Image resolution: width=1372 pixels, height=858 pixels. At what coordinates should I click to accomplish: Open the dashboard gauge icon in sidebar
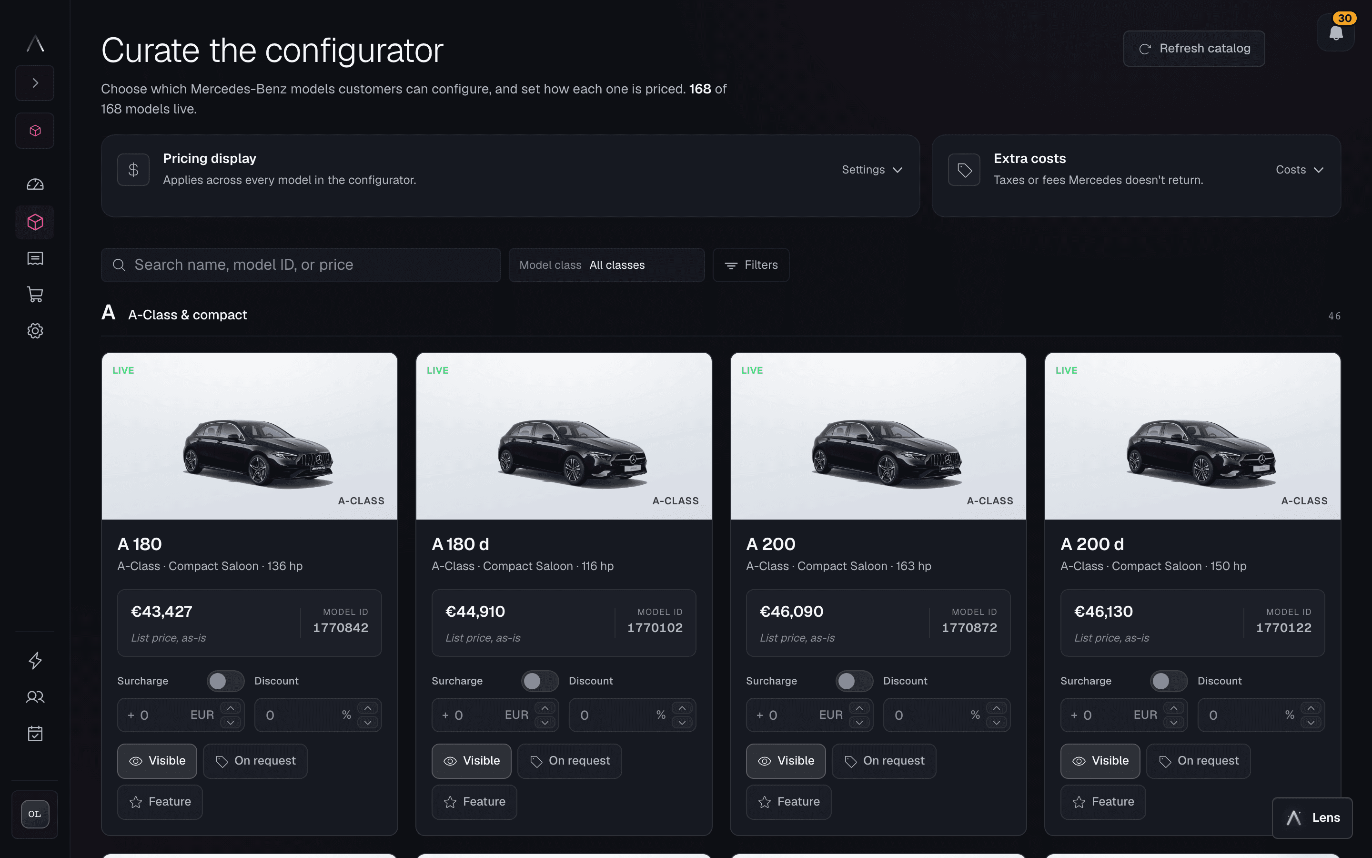point(35,184)
